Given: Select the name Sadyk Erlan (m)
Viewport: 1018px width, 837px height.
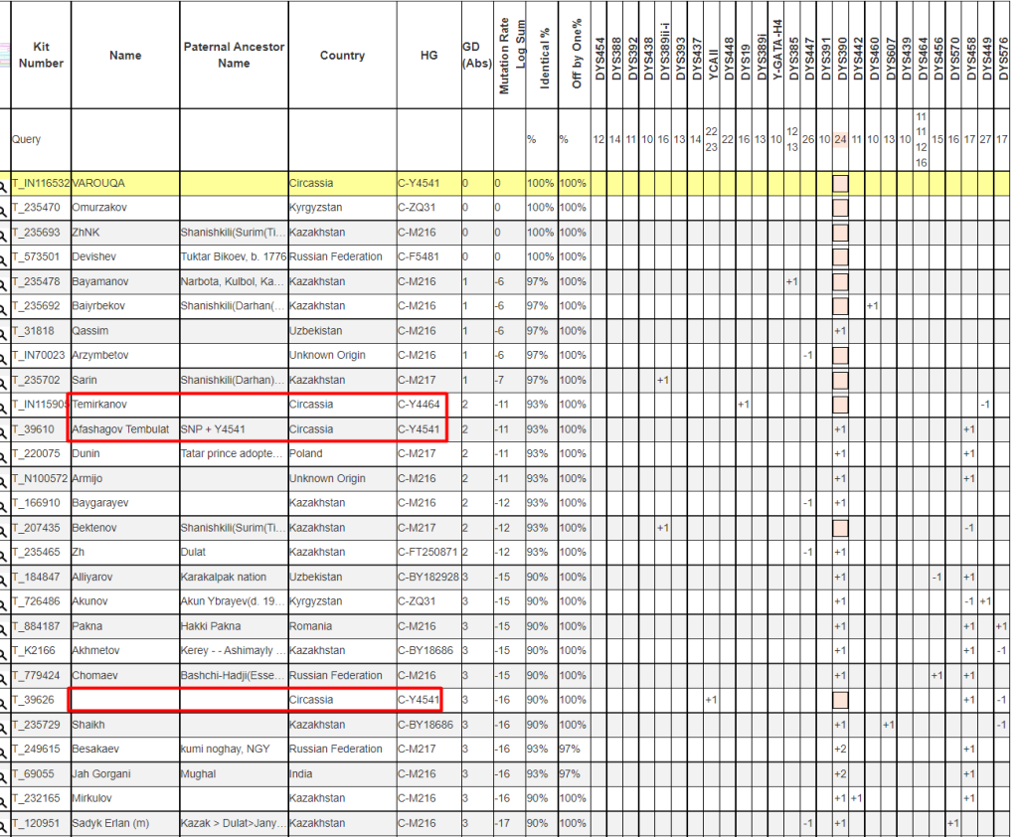Looking at the screenshot, I should click(110, 823).
